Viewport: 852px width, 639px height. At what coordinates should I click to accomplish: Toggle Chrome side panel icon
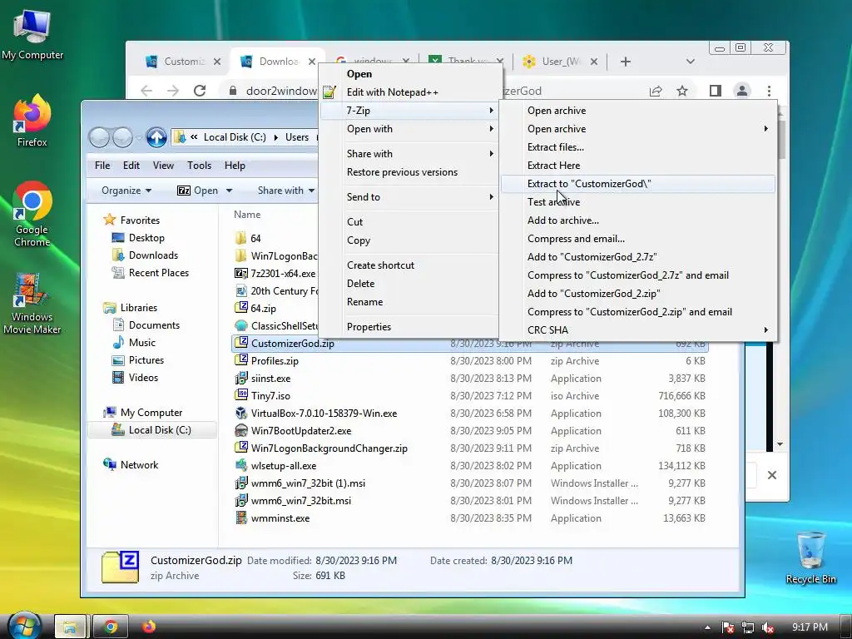point(715,91)
